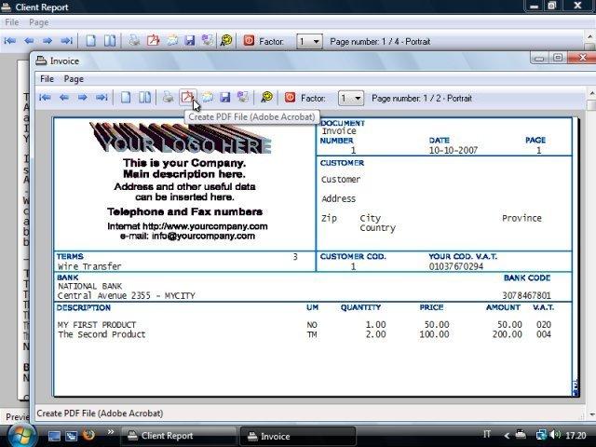Jump to last page in Invoice toolbar
Screen dimensions: 596x447
[x=102, y=98]
